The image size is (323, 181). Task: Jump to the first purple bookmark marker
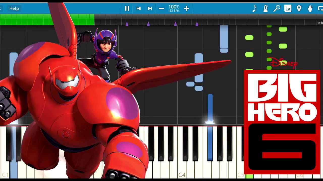(127, 24)
